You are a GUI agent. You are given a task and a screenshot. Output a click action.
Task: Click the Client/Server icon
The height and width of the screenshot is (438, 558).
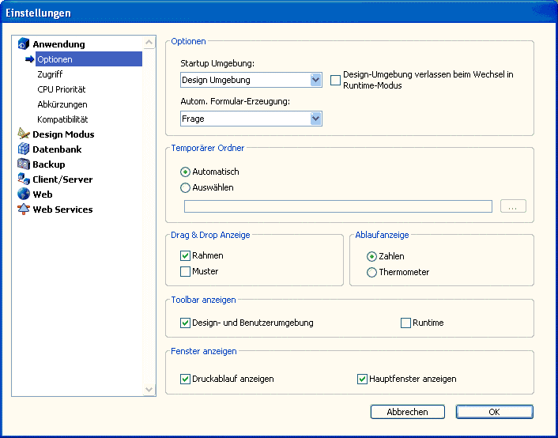coord(24,179)
